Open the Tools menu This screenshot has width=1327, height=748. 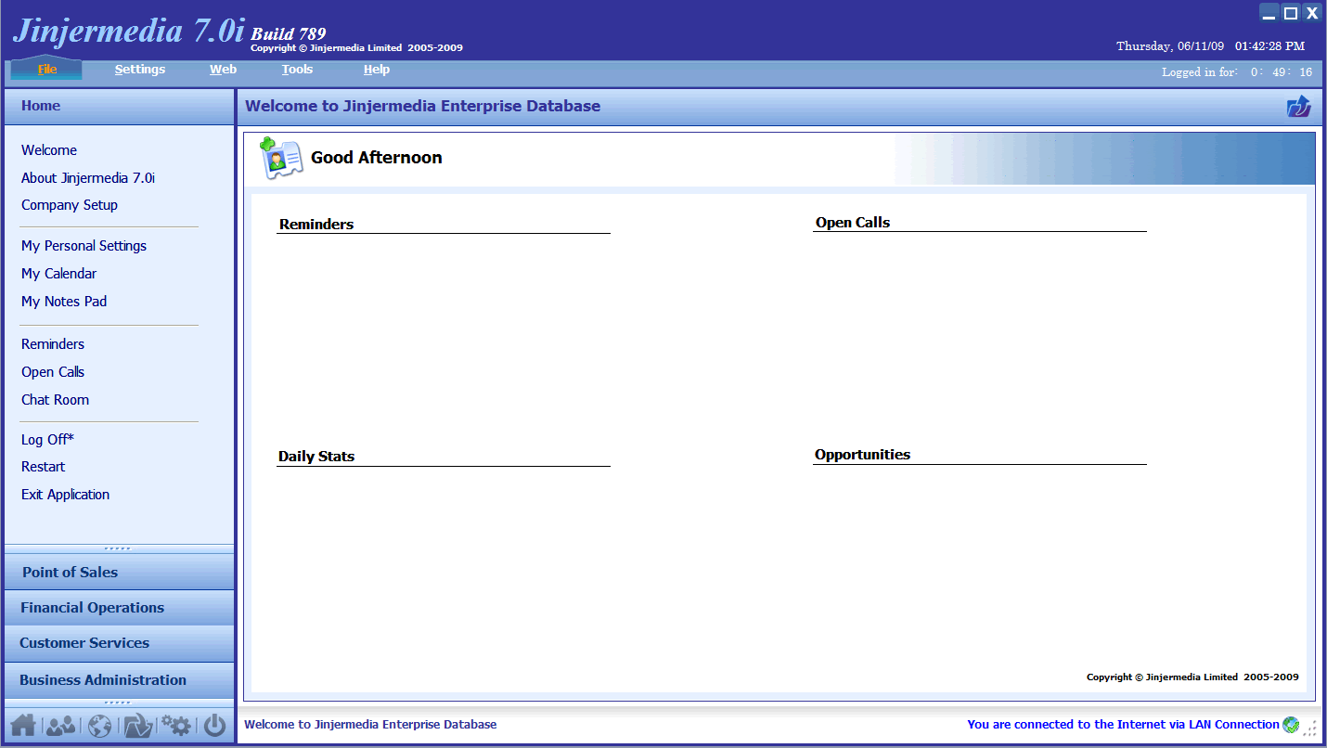click(x=297, y=70)
